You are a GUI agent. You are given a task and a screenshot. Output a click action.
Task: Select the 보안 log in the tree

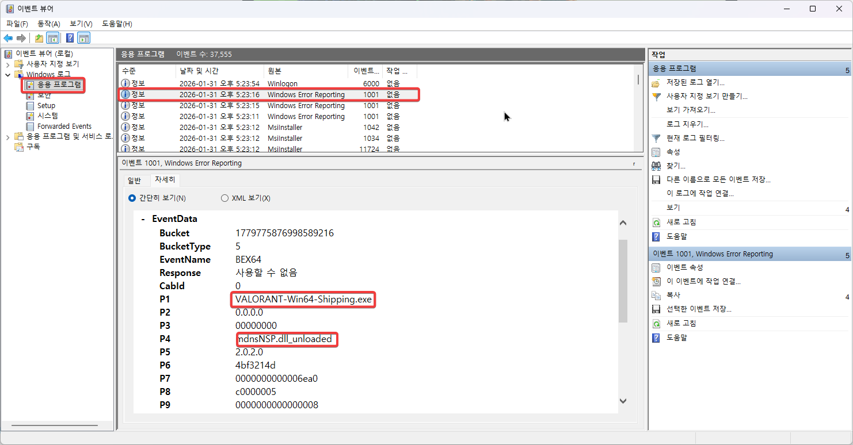(44, 95)
